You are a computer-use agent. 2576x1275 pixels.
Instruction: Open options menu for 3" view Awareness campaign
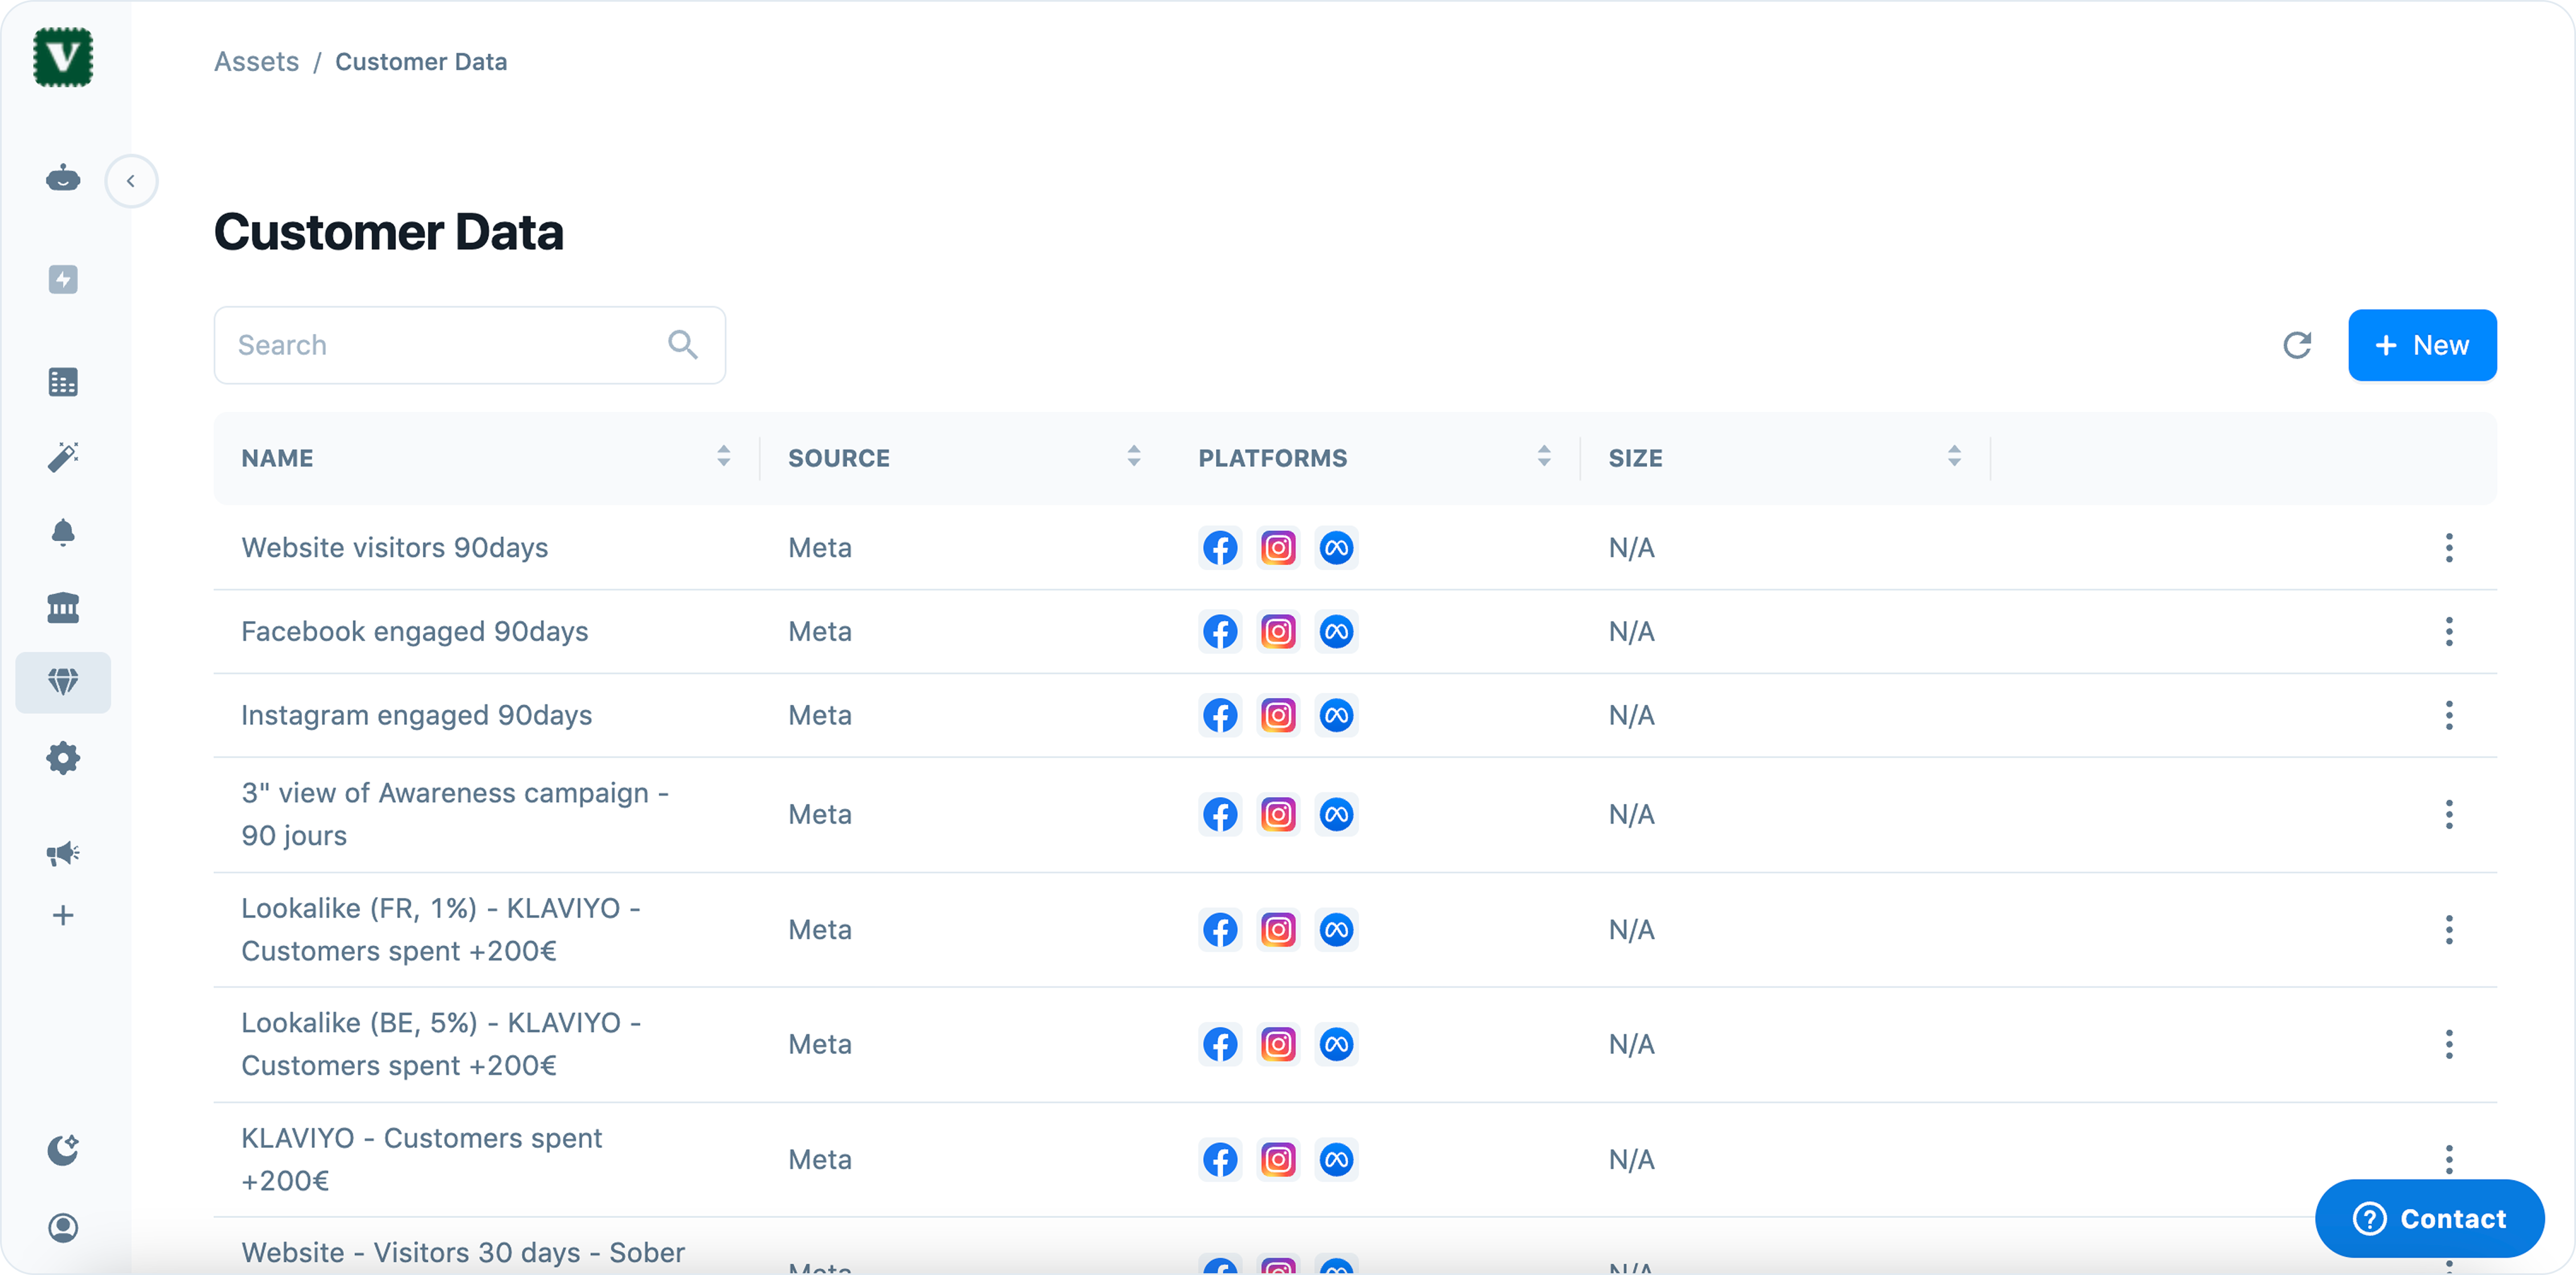coord(2449,815)
